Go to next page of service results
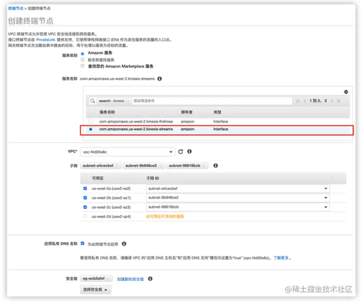361x302 pixels. (332, 101)
